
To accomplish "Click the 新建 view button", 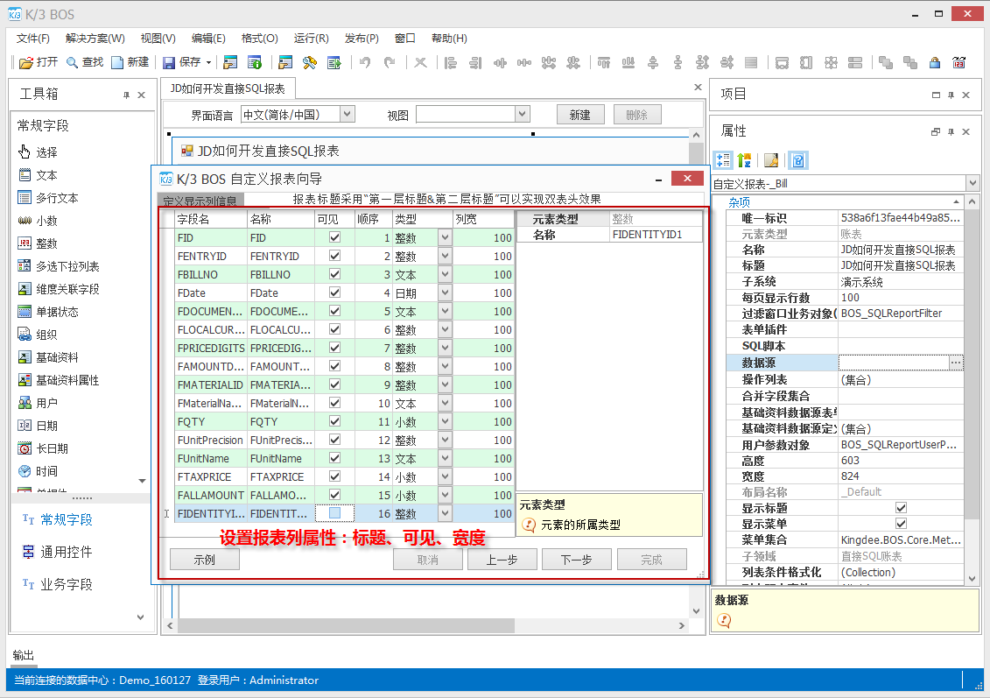I will point(580,115).
